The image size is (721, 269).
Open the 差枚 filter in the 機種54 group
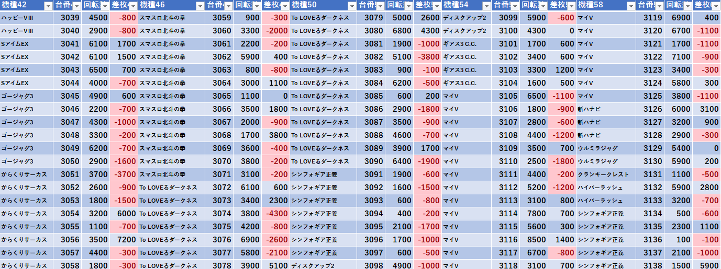coord(572,6)
